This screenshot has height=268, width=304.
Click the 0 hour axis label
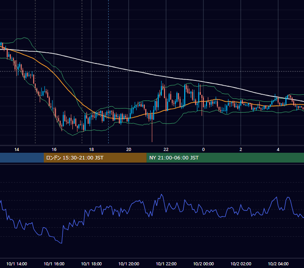point(203,150)
